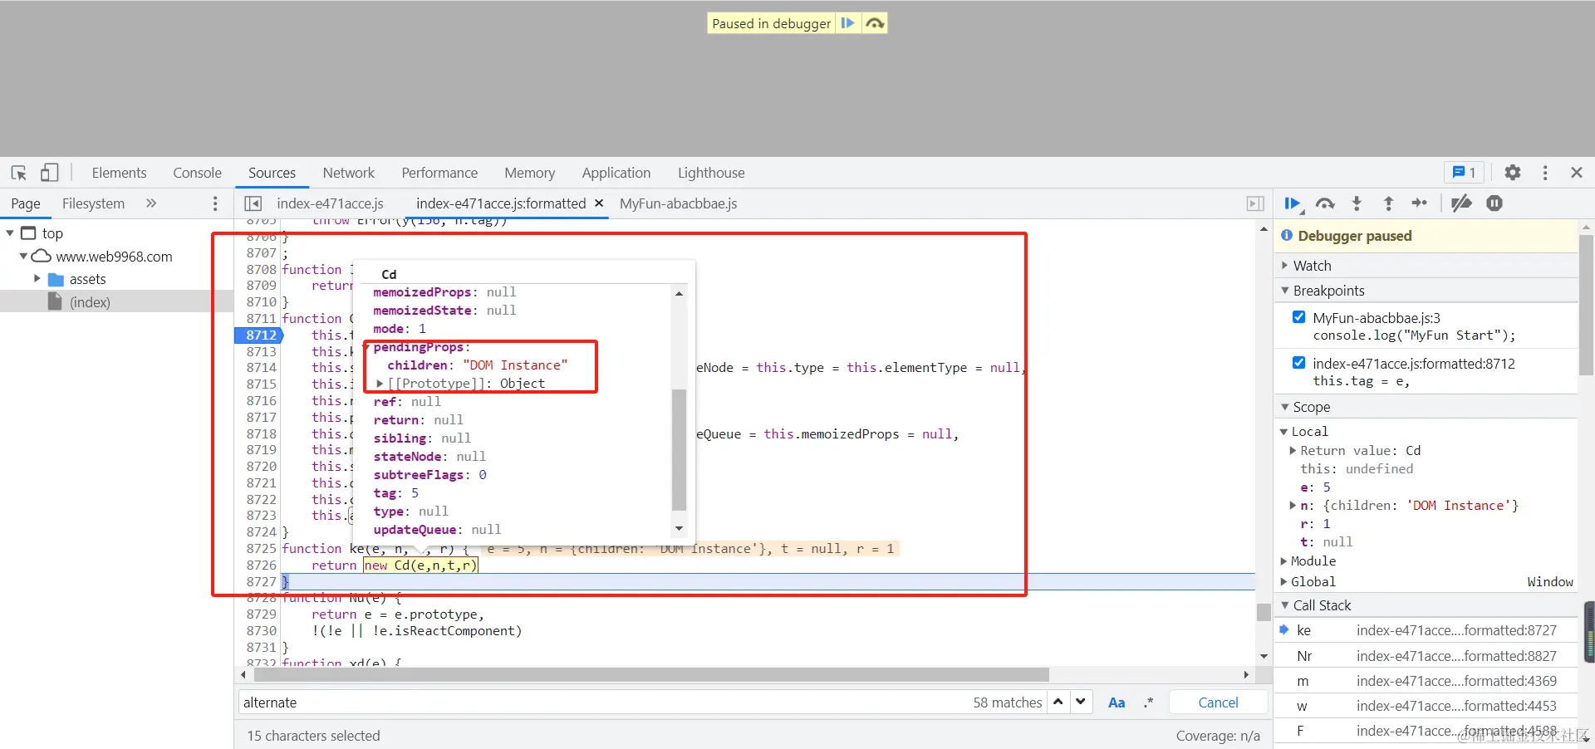The width and height of the screenshot is (1595, 749).
Task: Collapse the www.web9968.com domain node
Action: (x=23, y=257)
